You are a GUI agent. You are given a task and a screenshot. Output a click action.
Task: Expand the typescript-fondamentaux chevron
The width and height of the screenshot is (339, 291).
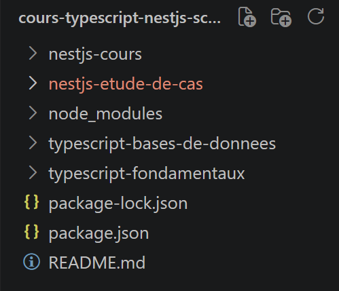[33, 173]
